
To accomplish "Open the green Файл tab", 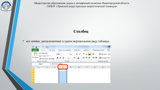I will tap(35, 50).
